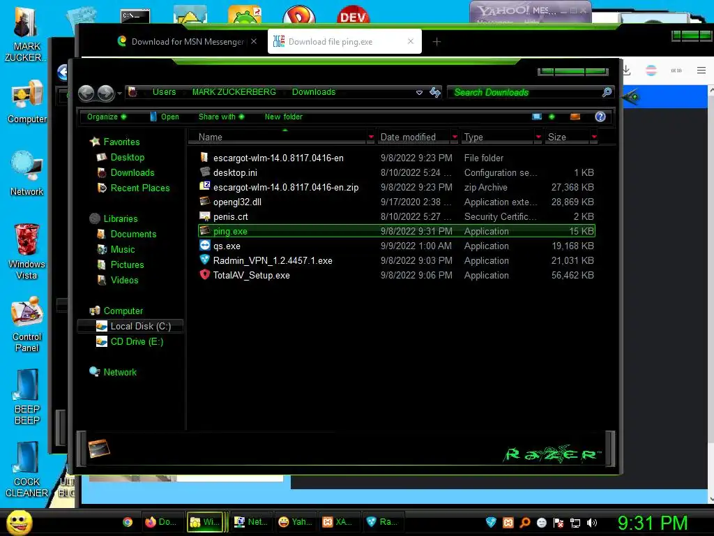Viewport: 714px width, 536px height.
Task: Click Users in the address breadcrumb
Action: 164,92
